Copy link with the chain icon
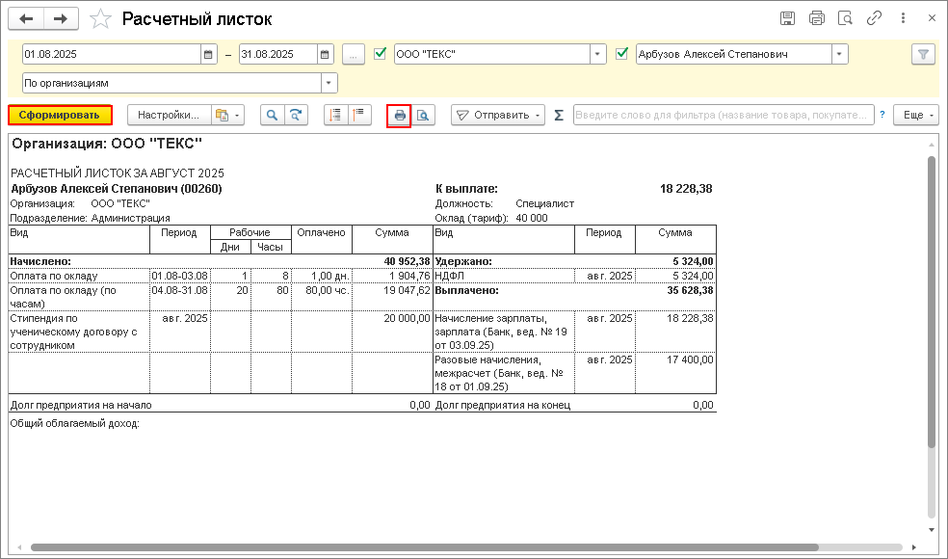This screenshot has height=559, width=948. [x=874, y=18]
